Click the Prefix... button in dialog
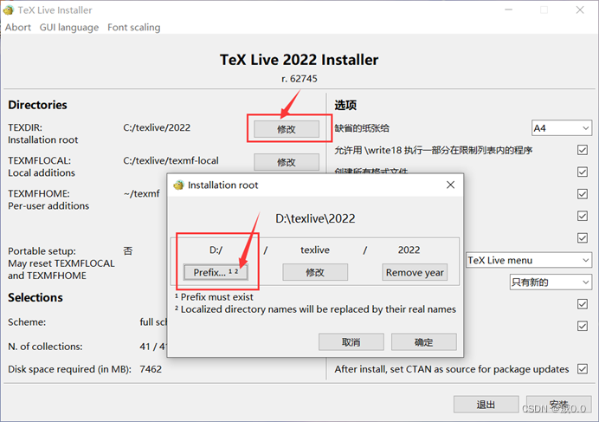The height and width of the screenshot is (422, 599). pos(216,272)
